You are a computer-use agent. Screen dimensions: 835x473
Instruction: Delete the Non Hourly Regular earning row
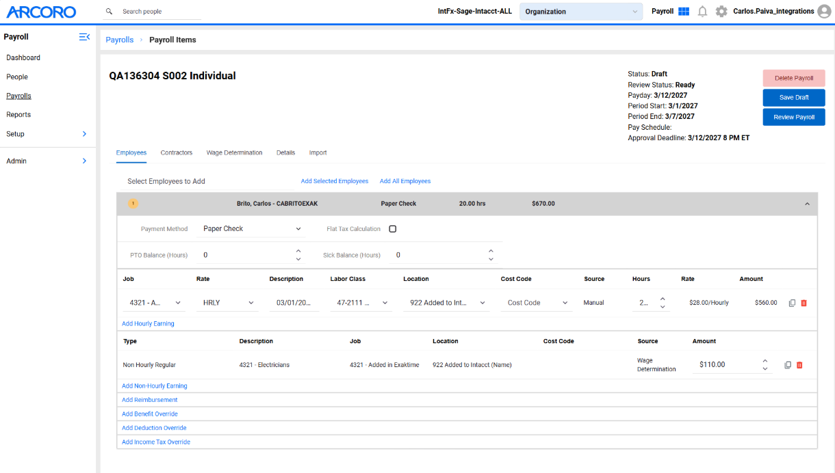[799, 365]
